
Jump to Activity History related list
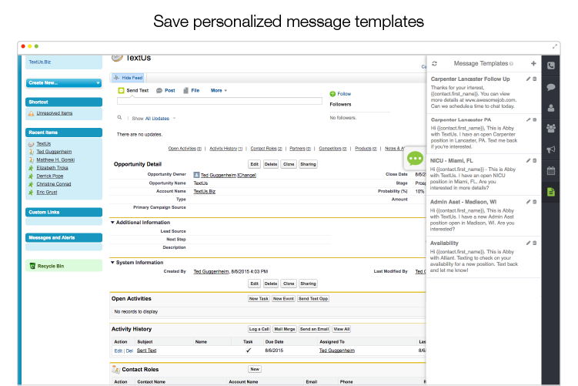226,149
